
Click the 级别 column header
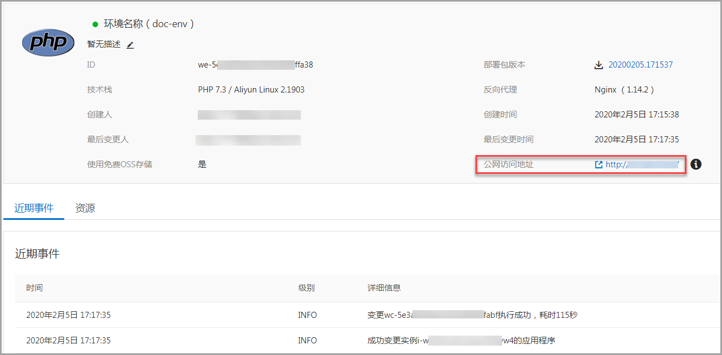306,288
